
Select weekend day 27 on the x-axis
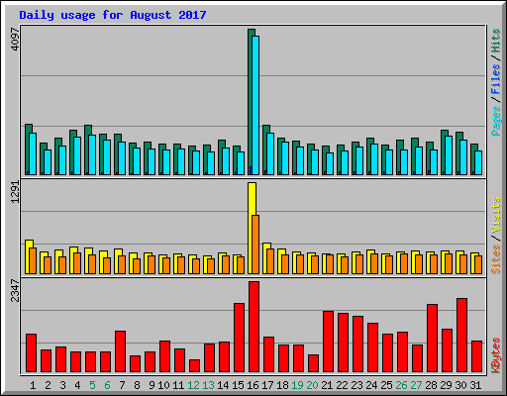click(416, 385)
